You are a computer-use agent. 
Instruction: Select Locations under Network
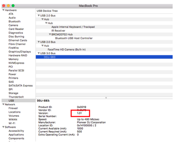[x=15, y=112]
